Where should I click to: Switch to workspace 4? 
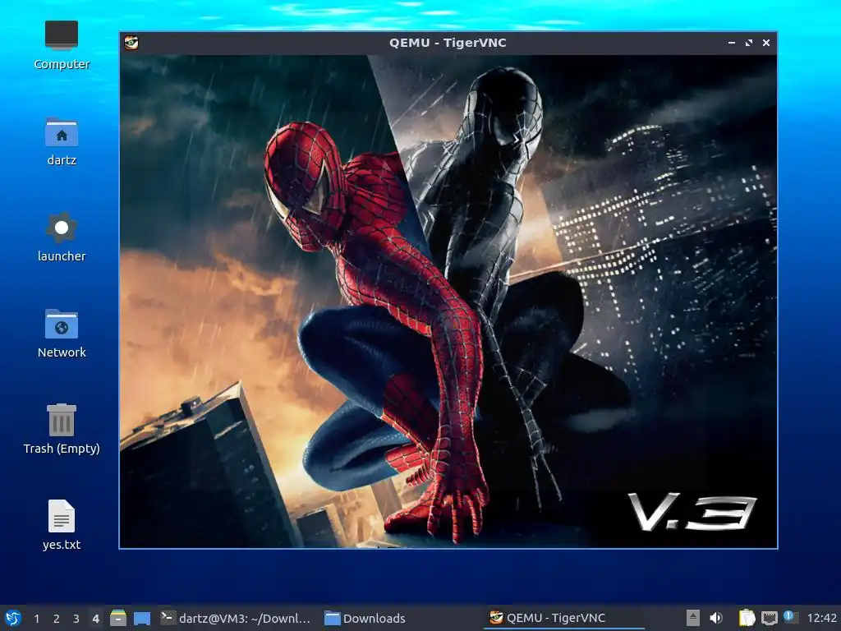pos(95,619)
